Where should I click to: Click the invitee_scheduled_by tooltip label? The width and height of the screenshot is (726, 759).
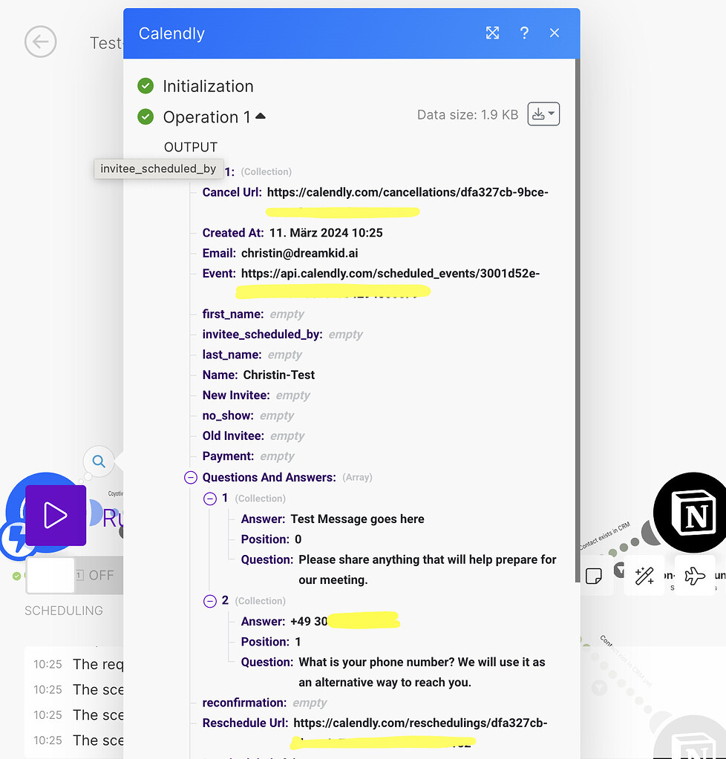pyautogui.click(x=158, y=168)
